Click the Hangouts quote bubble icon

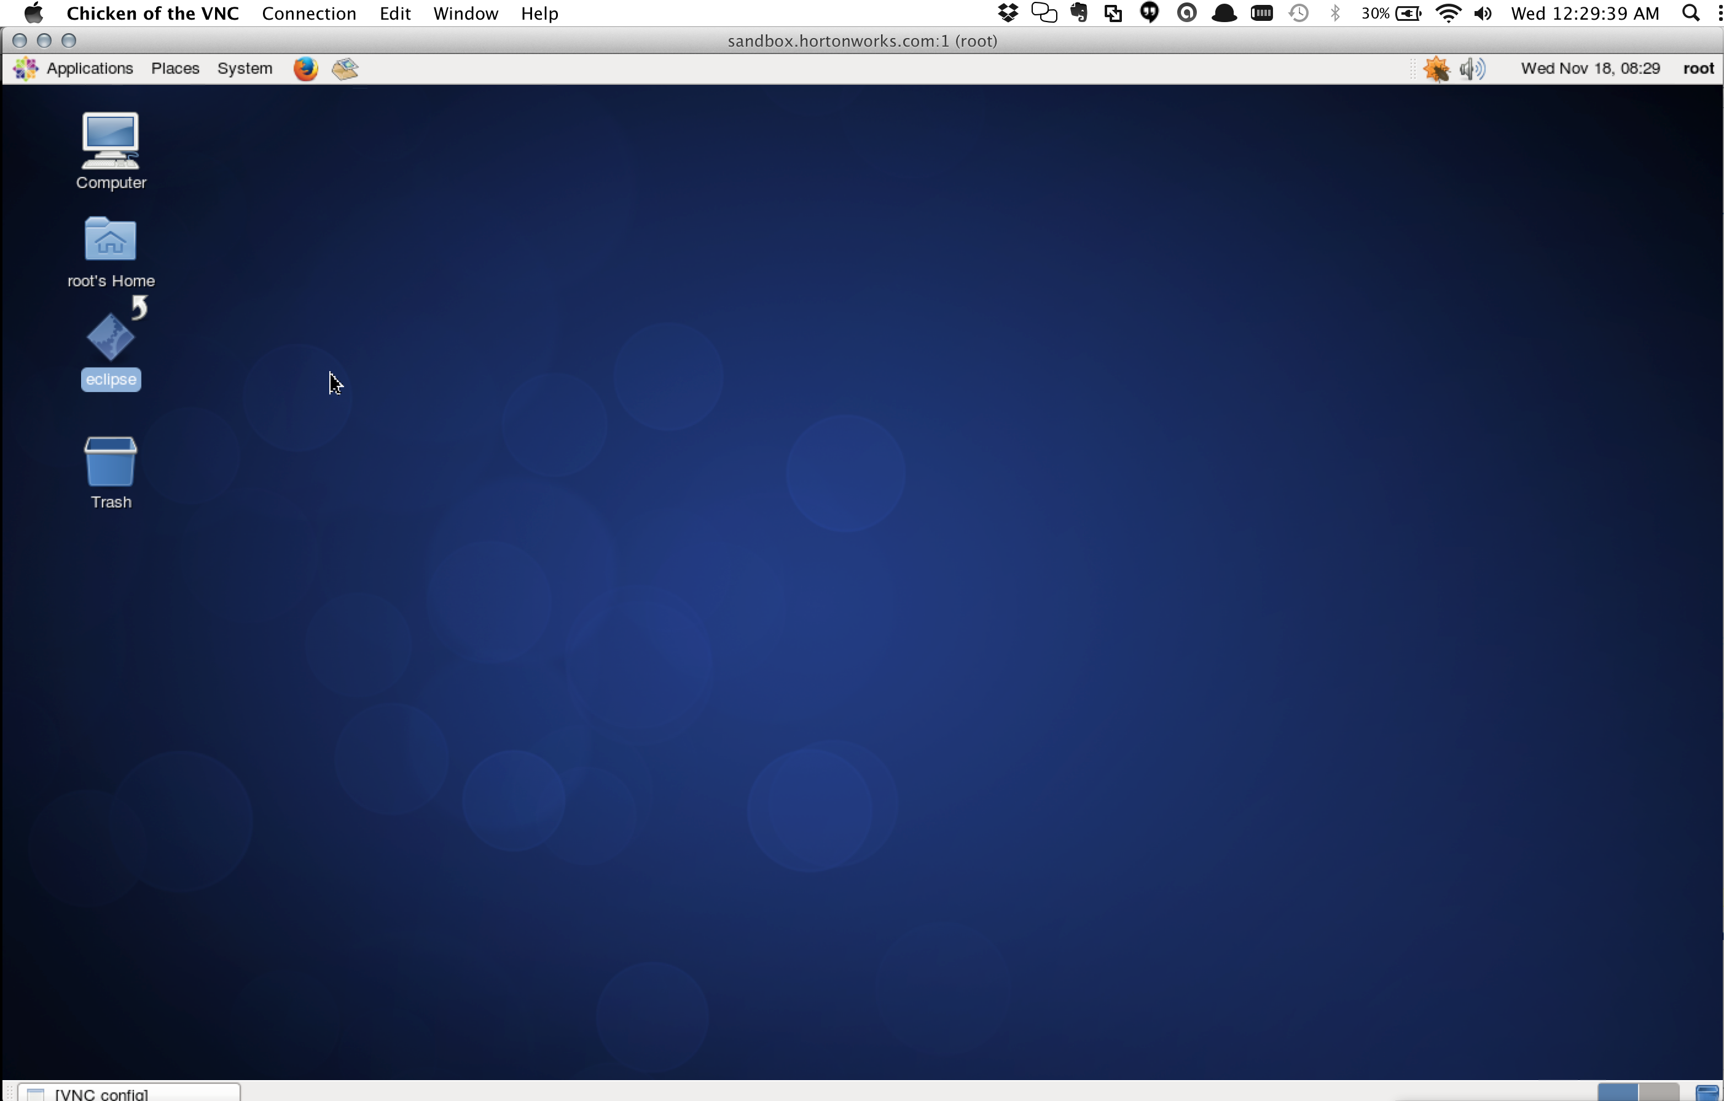pos(1150,13)
